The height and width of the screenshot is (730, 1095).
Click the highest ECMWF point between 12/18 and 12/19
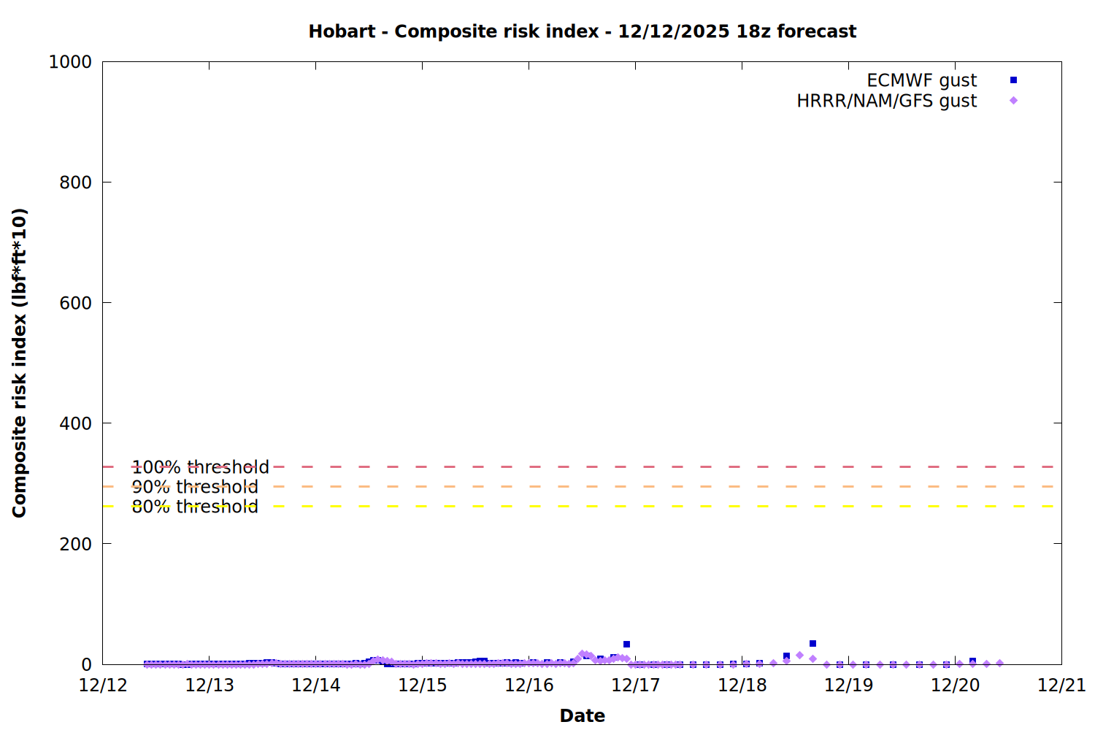tap(812, 644)
